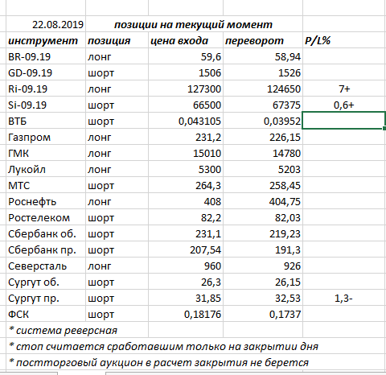
Task: Click the entry price 5300 cell
Action: pos(186,169)
